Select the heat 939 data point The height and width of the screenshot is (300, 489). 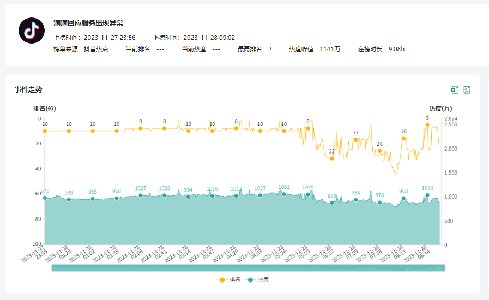(x=69, y=200)
